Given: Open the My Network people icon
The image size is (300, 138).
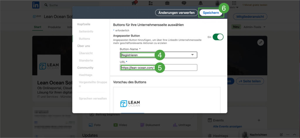Looking at the screenshot, I should click(151, 3).
